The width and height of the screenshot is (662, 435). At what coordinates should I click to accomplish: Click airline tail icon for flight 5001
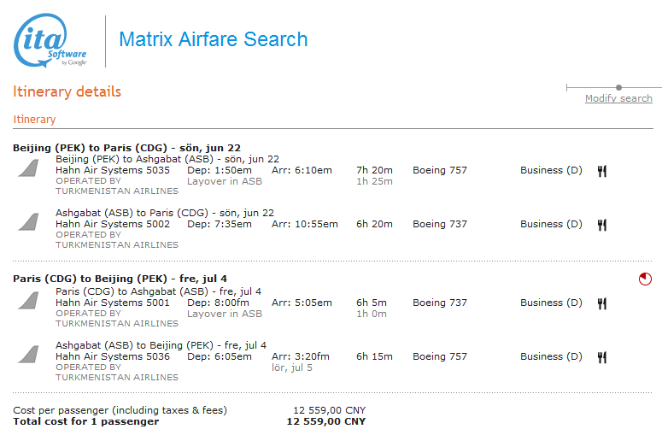tap(29, 301)
